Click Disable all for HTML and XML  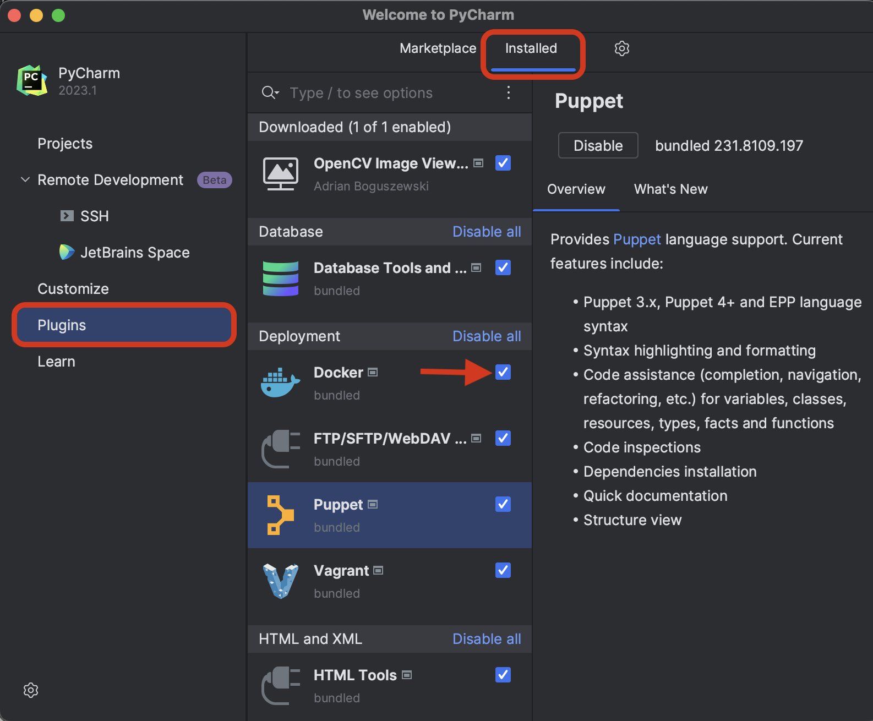(487, 639)
